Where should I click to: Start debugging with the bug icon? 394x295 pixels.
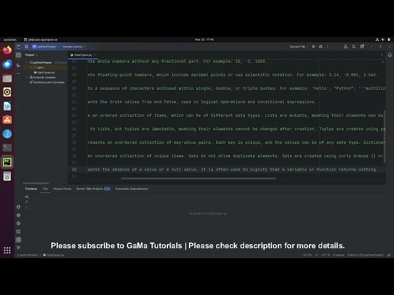(x=321, y=47)
